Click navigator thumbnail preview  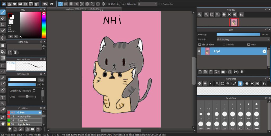click(x=234, y=22)
